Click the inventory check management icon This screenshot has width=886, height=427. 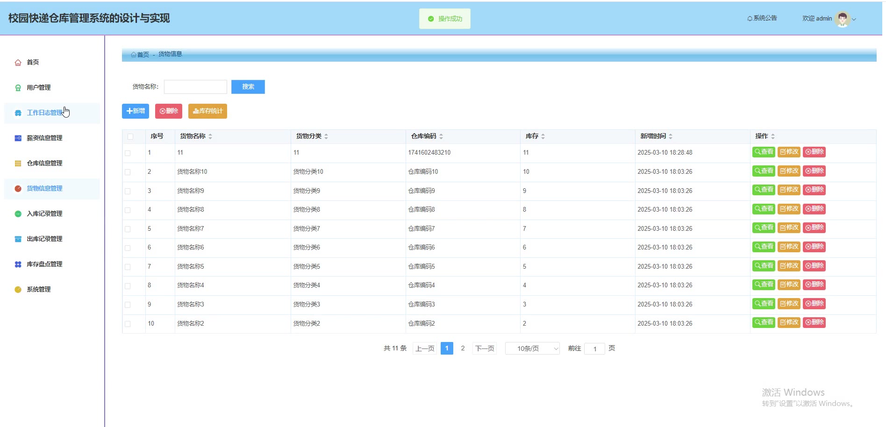(x=18, y=264)
